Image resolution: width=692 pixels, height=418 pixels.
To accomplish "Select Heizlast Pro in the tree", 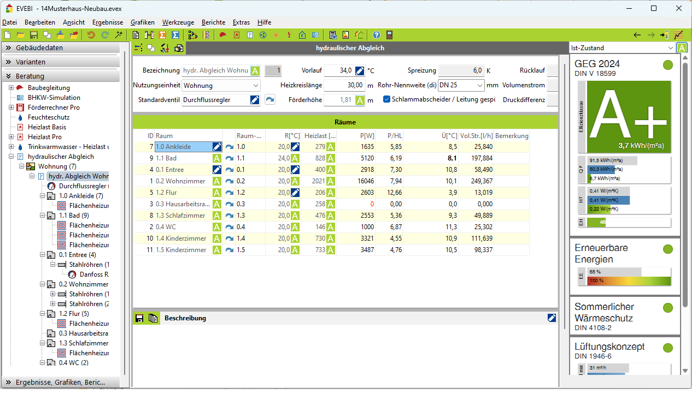I will 44,137.
